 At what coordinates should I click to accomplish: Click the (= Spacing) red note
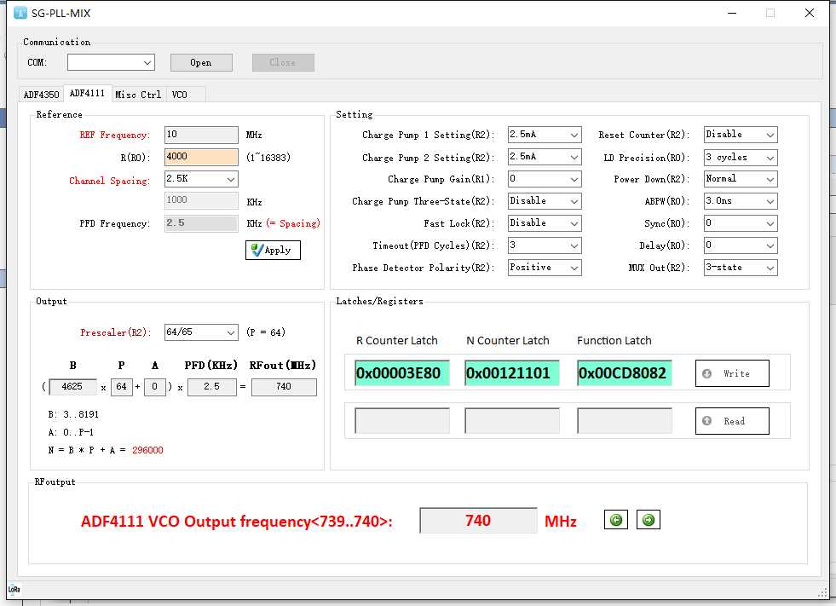pyautogui.click(x=293, y=223)
